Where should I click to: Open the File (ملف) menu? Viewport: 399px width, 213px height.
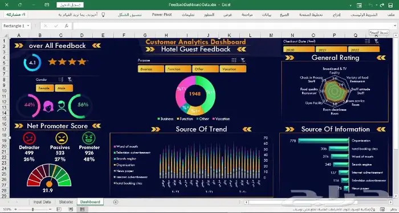(x=391, y=15)
